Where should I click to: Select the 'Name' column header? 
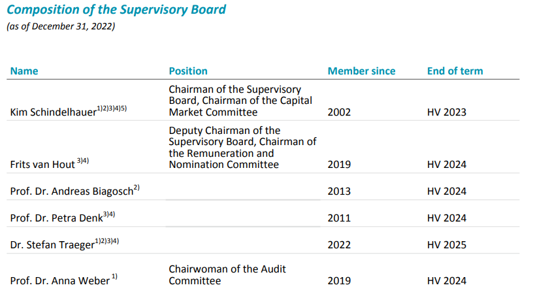24,71
